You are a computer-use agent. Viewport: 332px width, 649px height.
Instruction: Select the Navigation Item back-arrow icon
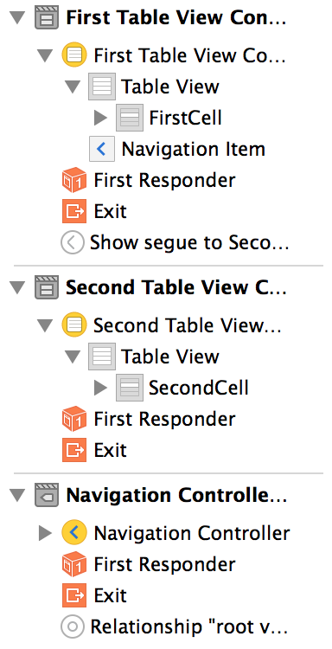pyautogui.click(x=102, y=149)
